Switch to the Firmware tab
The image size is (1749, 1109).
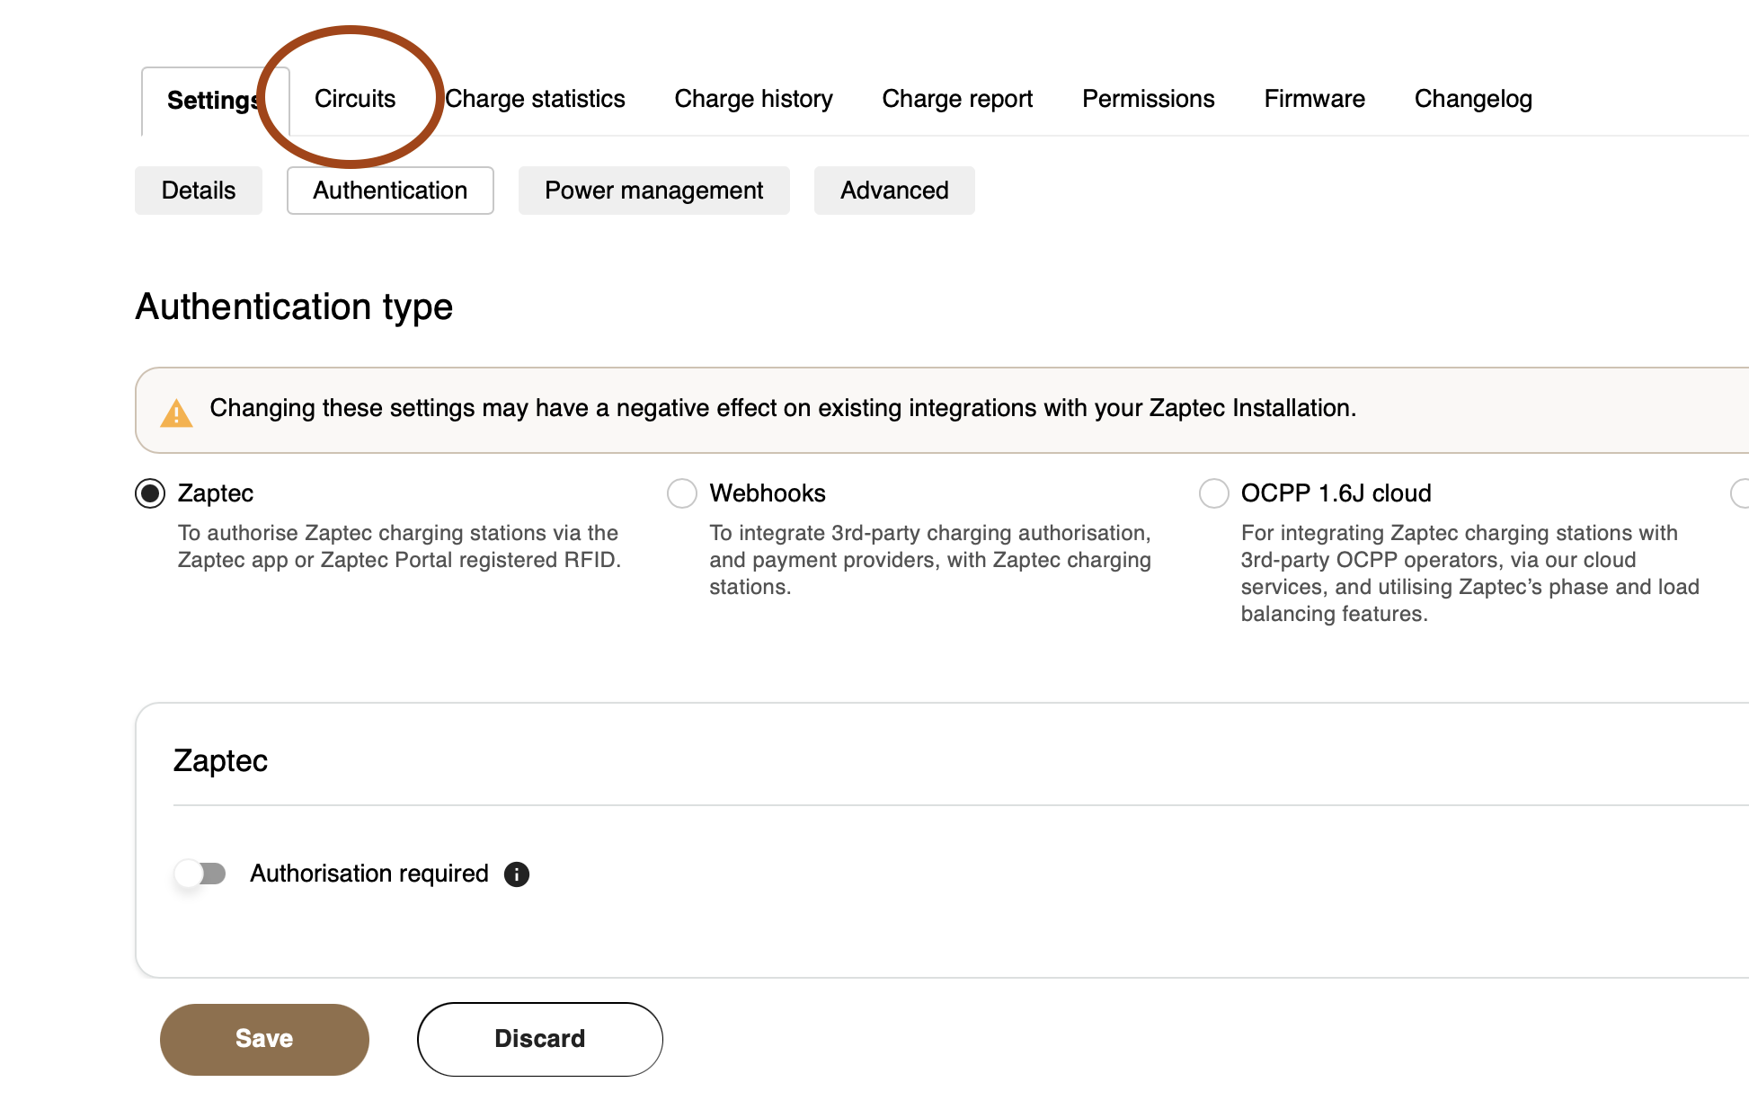coord(1314,99)
